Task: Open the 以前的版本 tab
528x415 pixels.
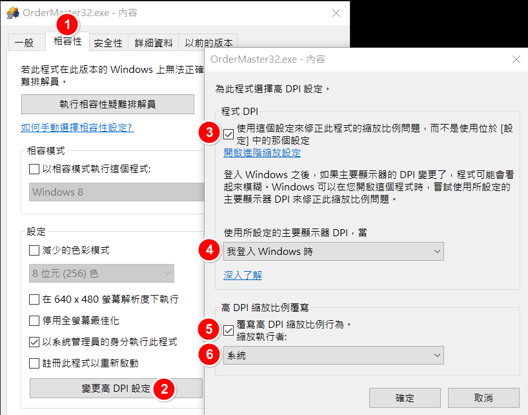Action: (x=207, y=43)
